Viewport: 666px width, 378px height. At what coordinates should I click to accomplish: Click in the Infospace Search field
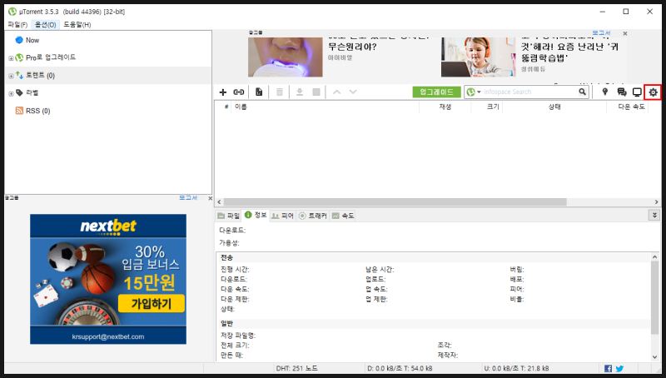530,92
